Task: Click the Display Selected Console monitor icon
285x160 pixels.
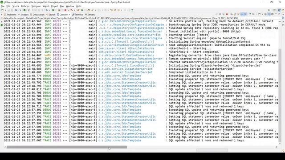Action: point(253,14)
